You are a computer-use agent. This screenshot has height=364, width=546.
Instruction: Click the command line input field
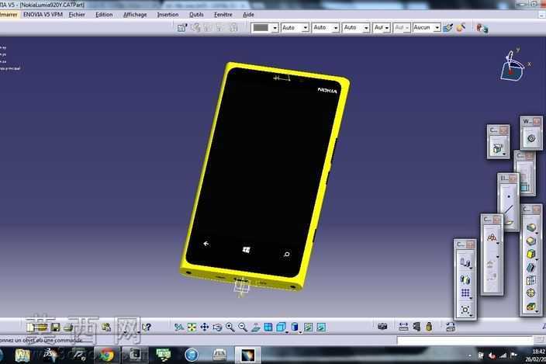click(x=465, y=340)
